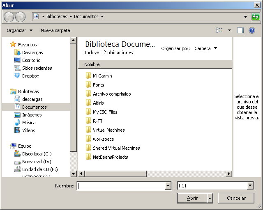
Task: Click Bibliotecas in the address breadcrumb
Action: point(57,16)
